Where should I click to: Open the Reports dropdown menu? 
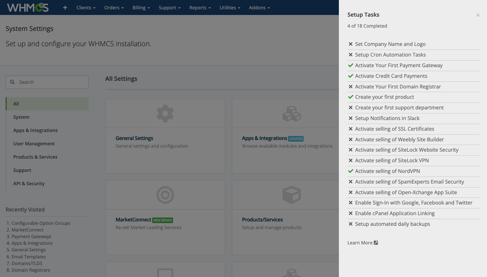pyautogui.click(x=200, y=7)
